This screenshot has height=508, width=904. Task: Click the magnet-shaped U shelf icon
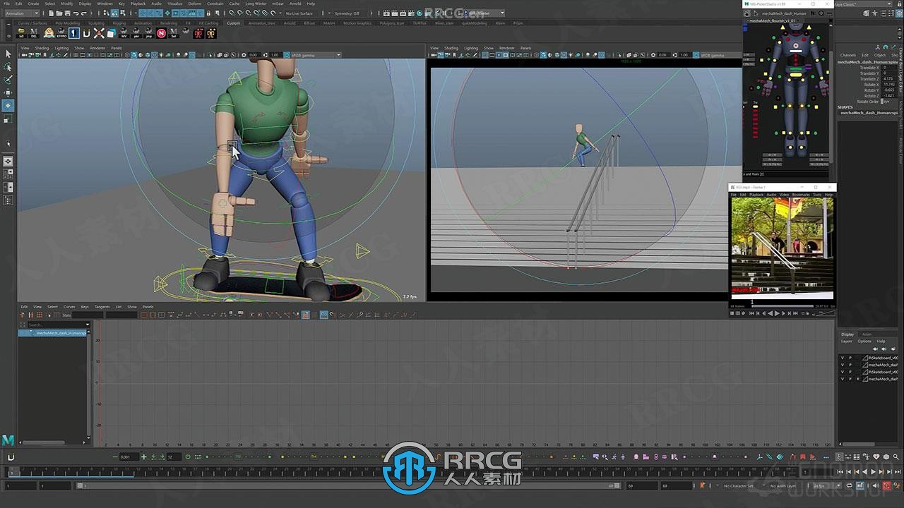click(x=86, y=33)
